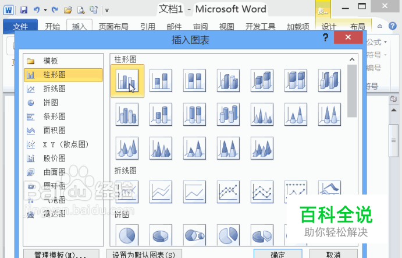Cancel the dialog with 取消 button
This screenshot has height=258, width=402.
pos(333,254)
